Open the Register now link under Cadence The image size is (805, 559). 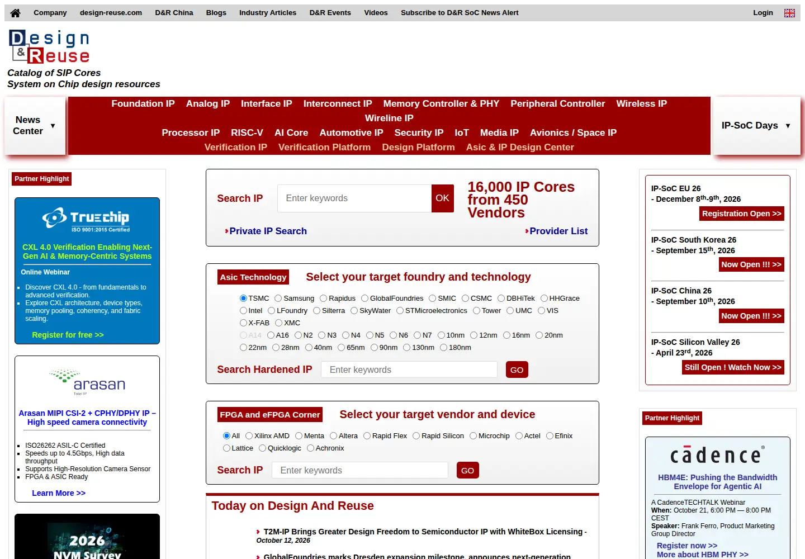click(x=687, y=546)
